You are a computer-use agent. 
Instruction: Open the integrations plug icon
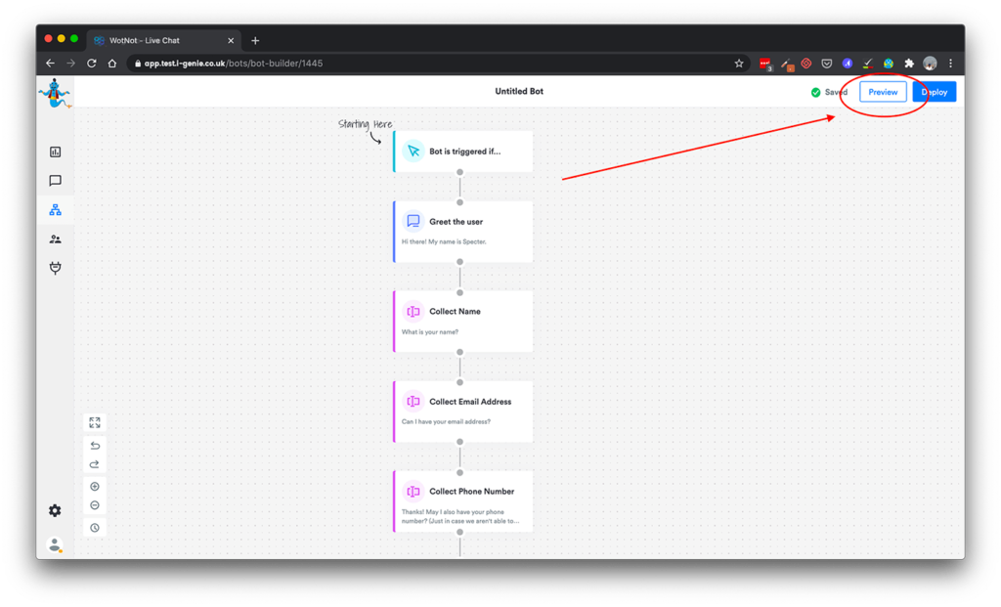pyautogui.click(x=55, y=269)
